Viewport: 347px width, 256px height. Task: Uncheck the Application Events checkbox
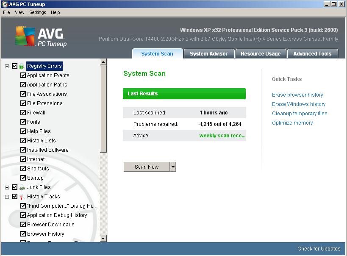point(23,75)
